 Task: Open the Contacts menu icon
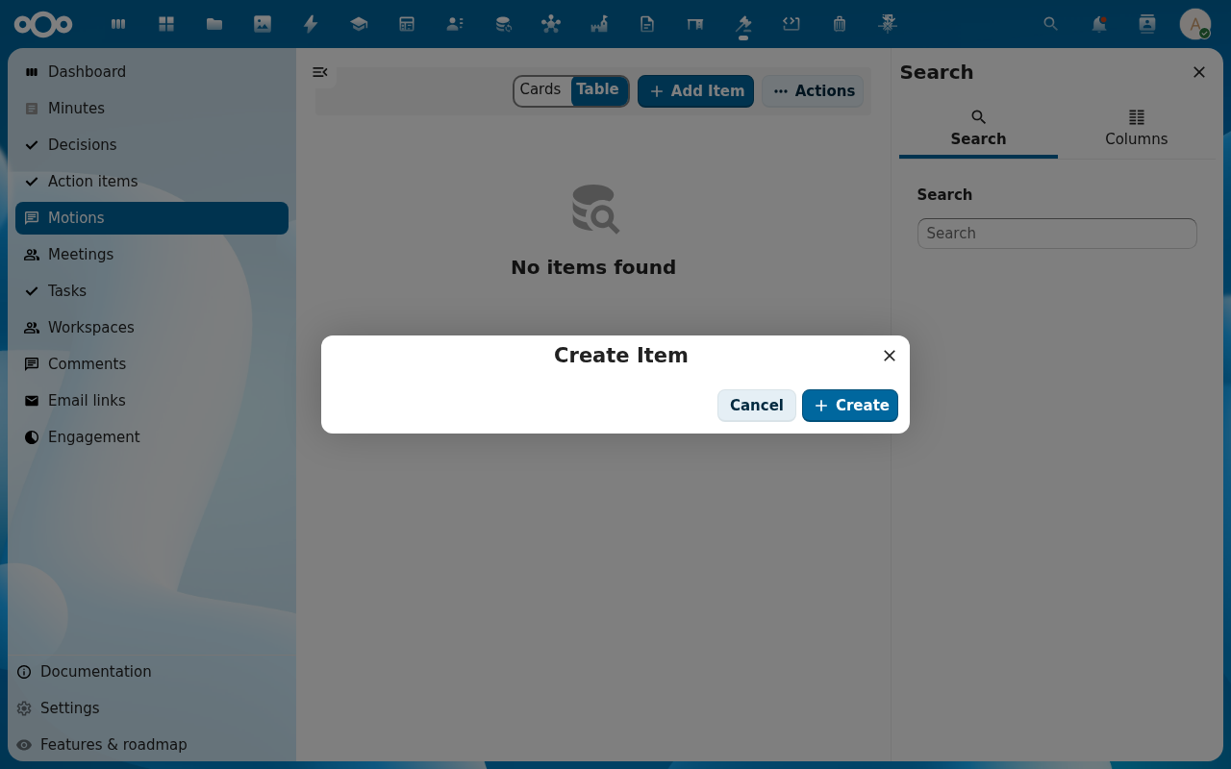(x=1147, y=24)
